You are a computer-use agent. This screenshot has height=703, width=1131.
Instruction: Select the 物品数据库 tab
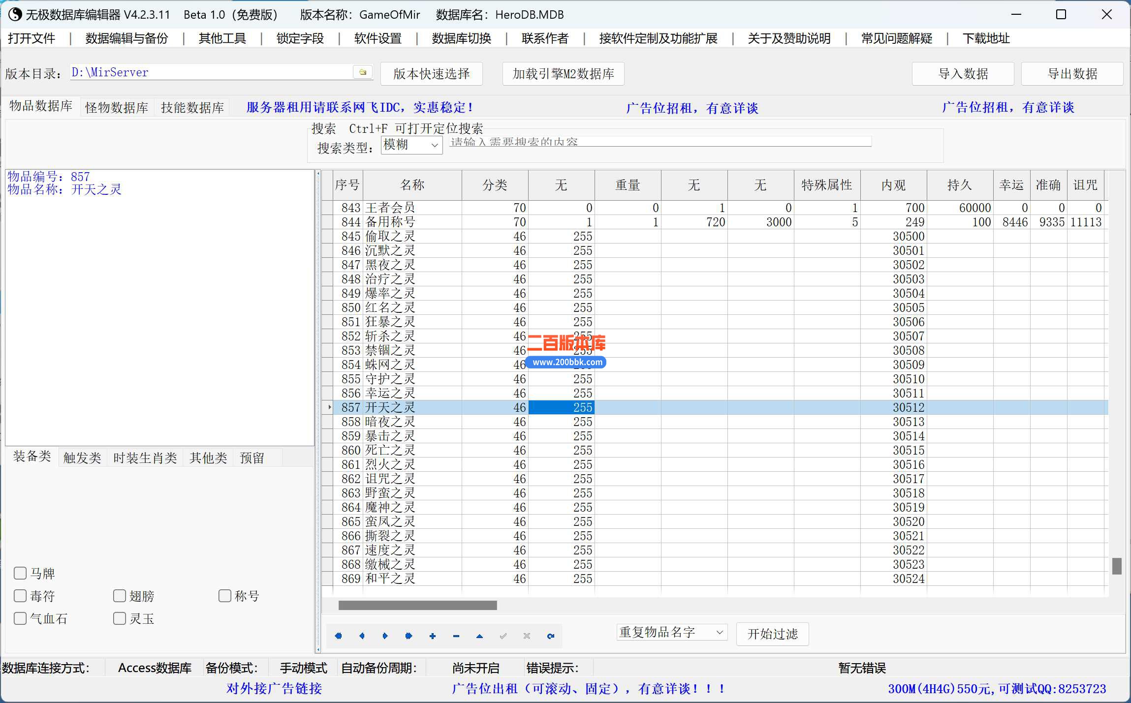[x=41, y=106]
